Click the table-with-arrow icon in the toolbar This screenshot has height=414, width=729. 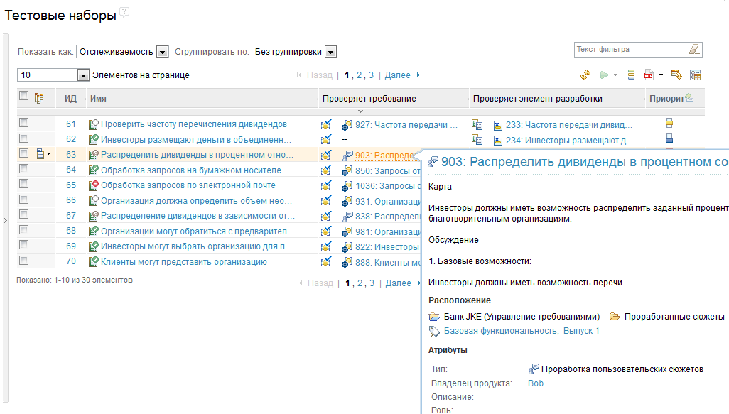coord(676,75)
